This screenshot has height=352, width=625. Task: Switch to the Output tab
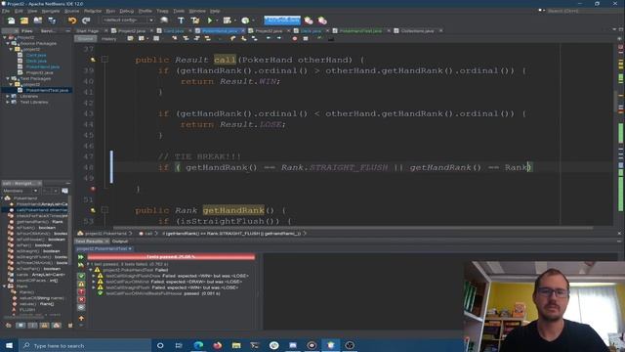click(x=120, y=242)
